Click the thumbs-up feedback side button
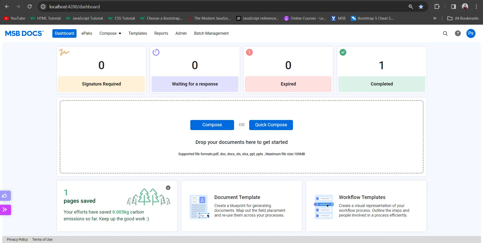483x243 pixels. click(x=5, y=196)
